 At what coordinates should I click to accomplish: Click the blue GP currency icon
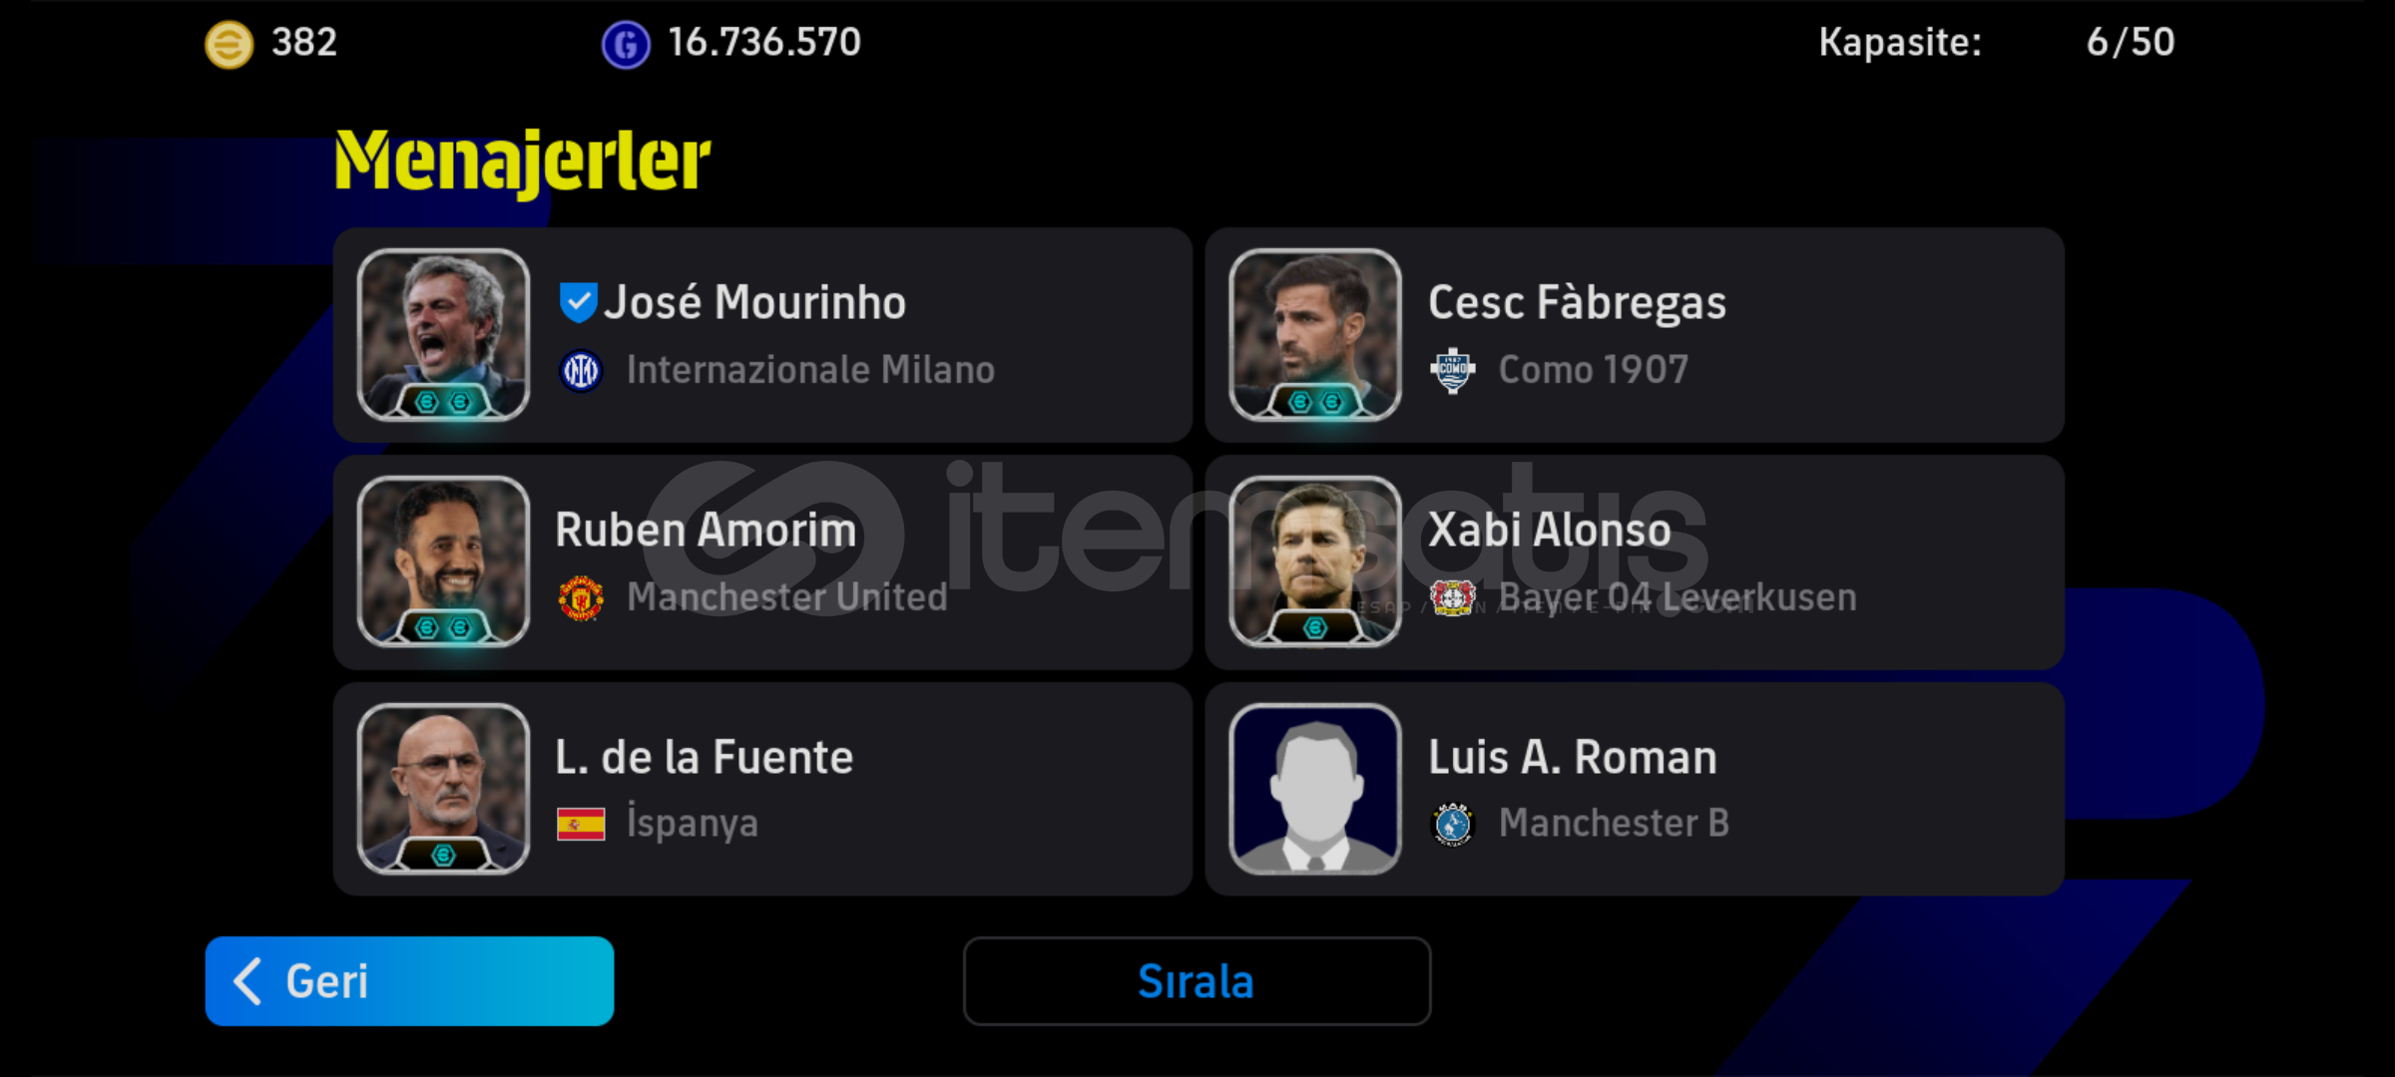point(626,45)
